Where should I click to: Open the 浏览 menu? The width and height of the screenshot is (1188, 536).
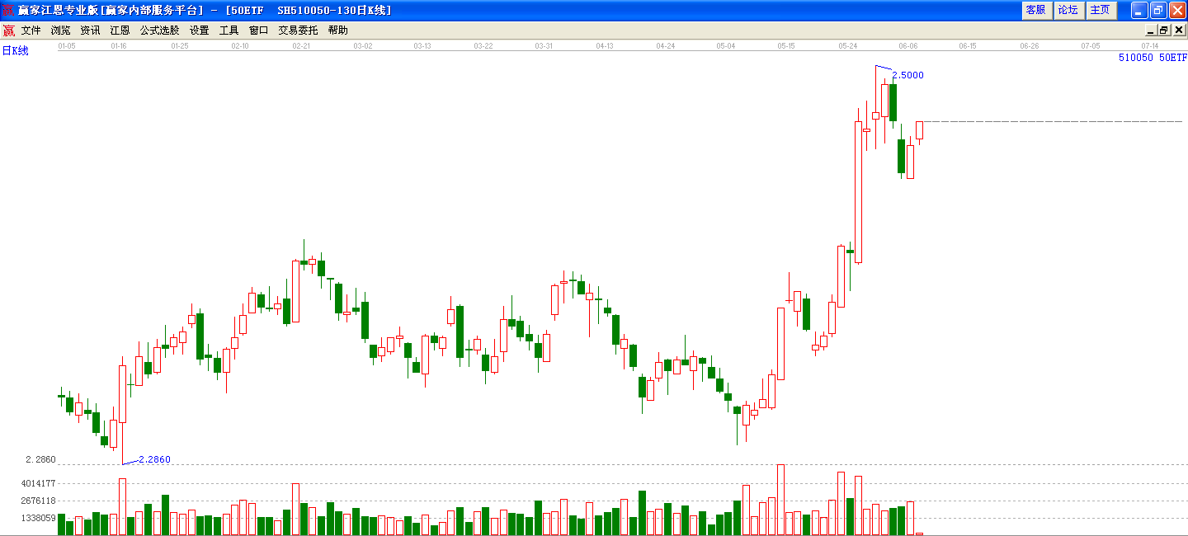coord(61,31)
